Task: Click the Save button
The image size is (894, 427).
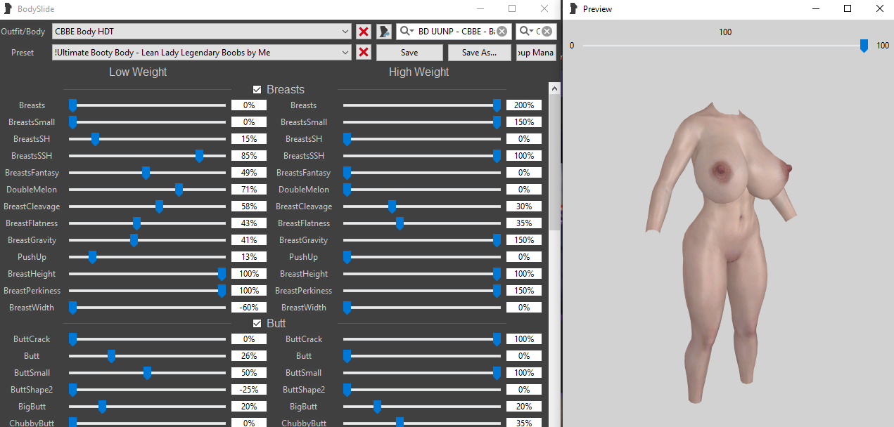Action: coord(409,53)
